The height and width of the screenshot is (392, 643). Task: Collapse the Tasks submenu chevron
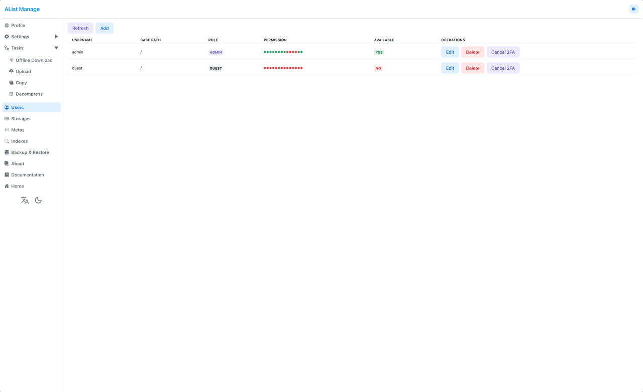[x=56, y=48]
